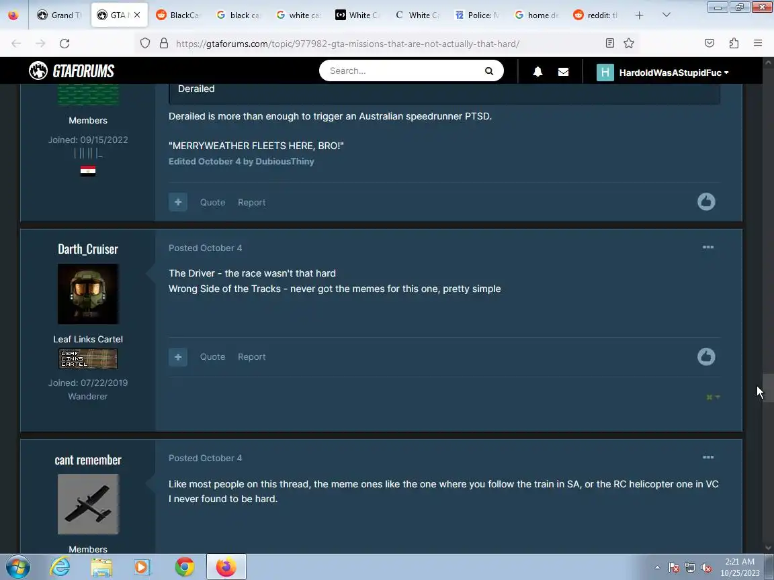The image size is (774, 580).
Task: Open the messages envelope icon
Action: pos(563,72)
